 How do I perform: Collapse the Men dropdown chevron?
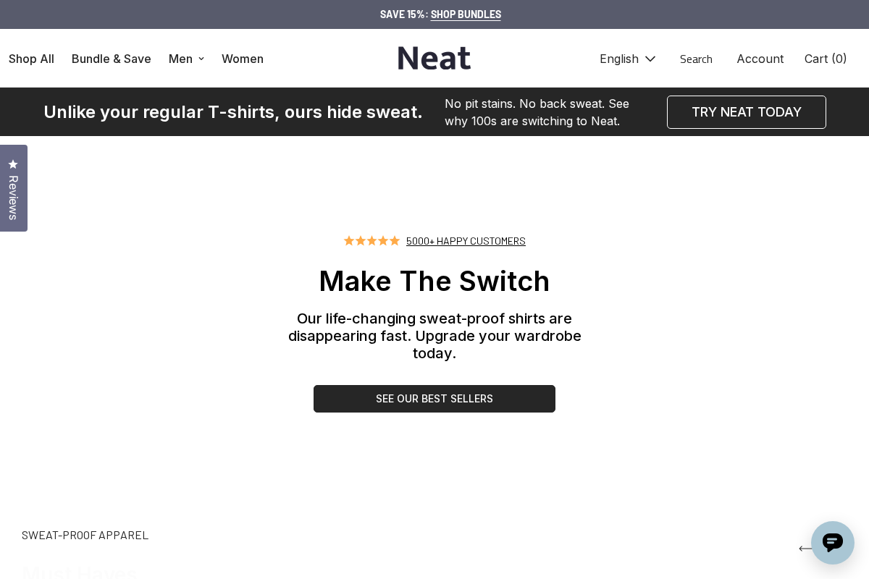[201, 59]
